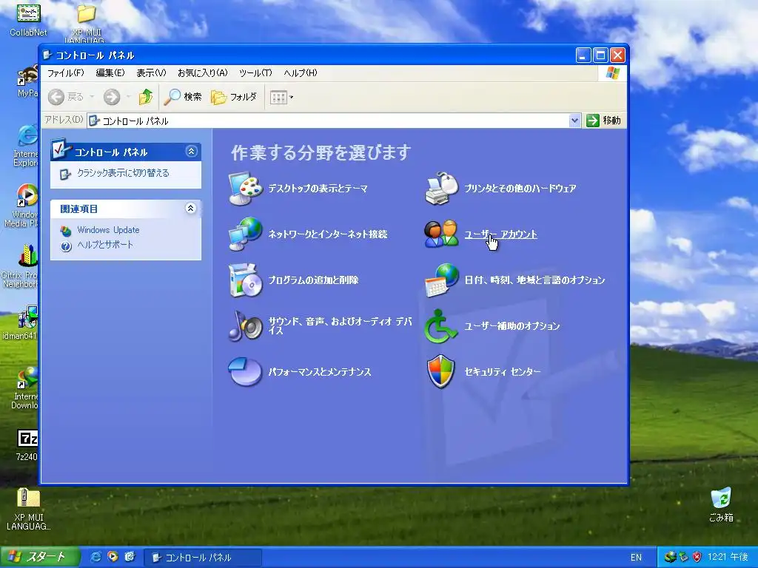Open the Back button history dropdown arrow
Viewport: 758px width, 568px height.
(x=92, y=97)
